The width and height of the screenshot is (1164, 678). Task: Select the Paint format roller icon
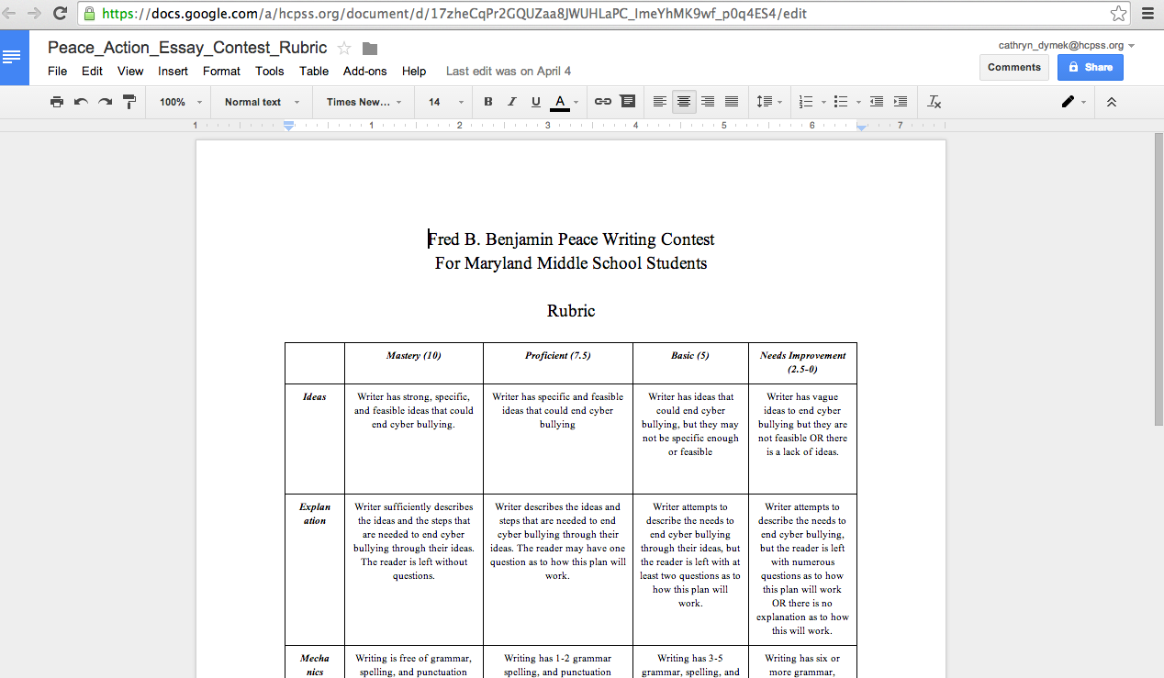pos(129,102)
